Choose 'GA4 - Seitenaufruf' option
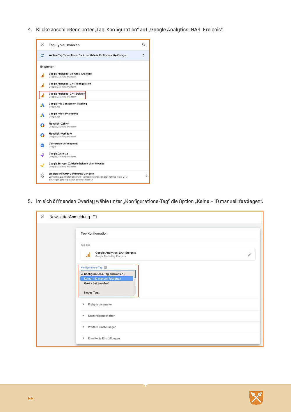 click(107, 283)
